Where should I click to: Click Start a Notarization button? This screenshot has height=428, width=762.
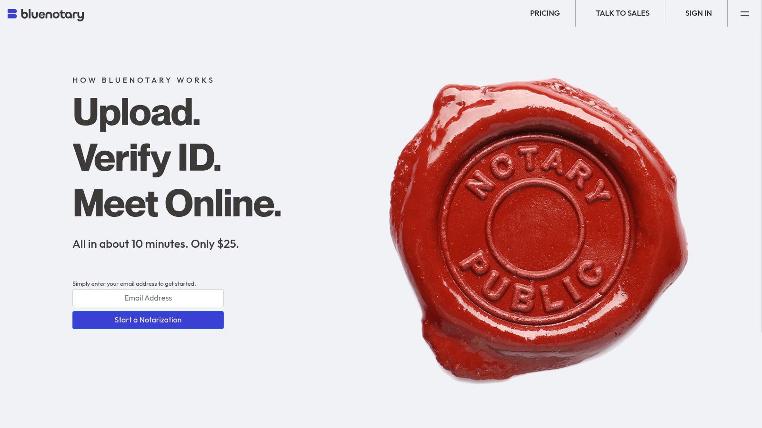pos(148,320)
